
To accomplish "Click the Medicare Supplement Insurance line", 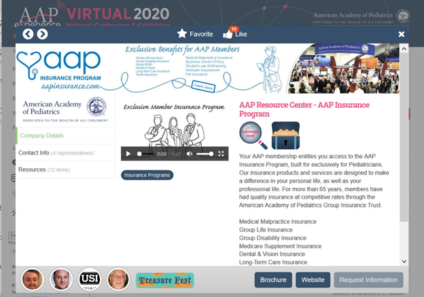I will click(x=280, y=246).
